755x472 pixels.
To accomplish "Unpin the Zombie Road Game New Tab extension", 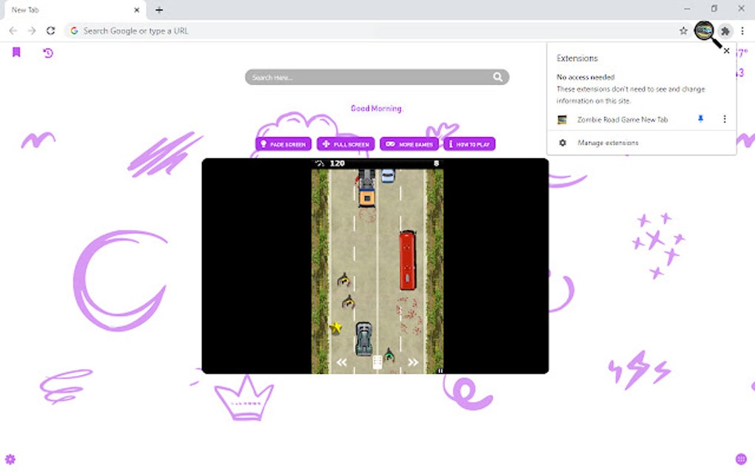I will click(700, 119).
